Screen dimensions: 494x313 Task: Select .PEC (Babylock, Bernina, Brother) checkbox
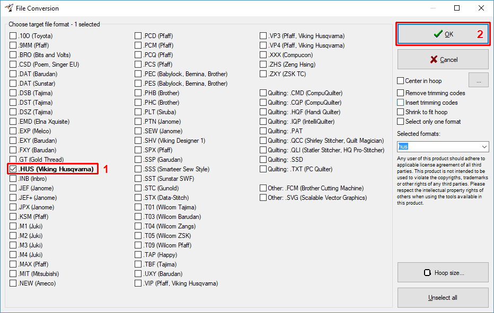(x=138, y=74)
